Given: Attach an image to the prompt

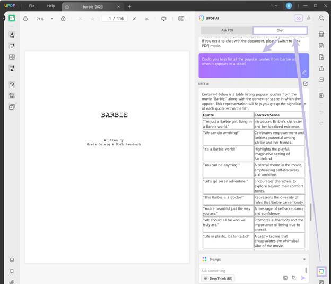Looking at the screenshot, I should (x=285, y=278).
